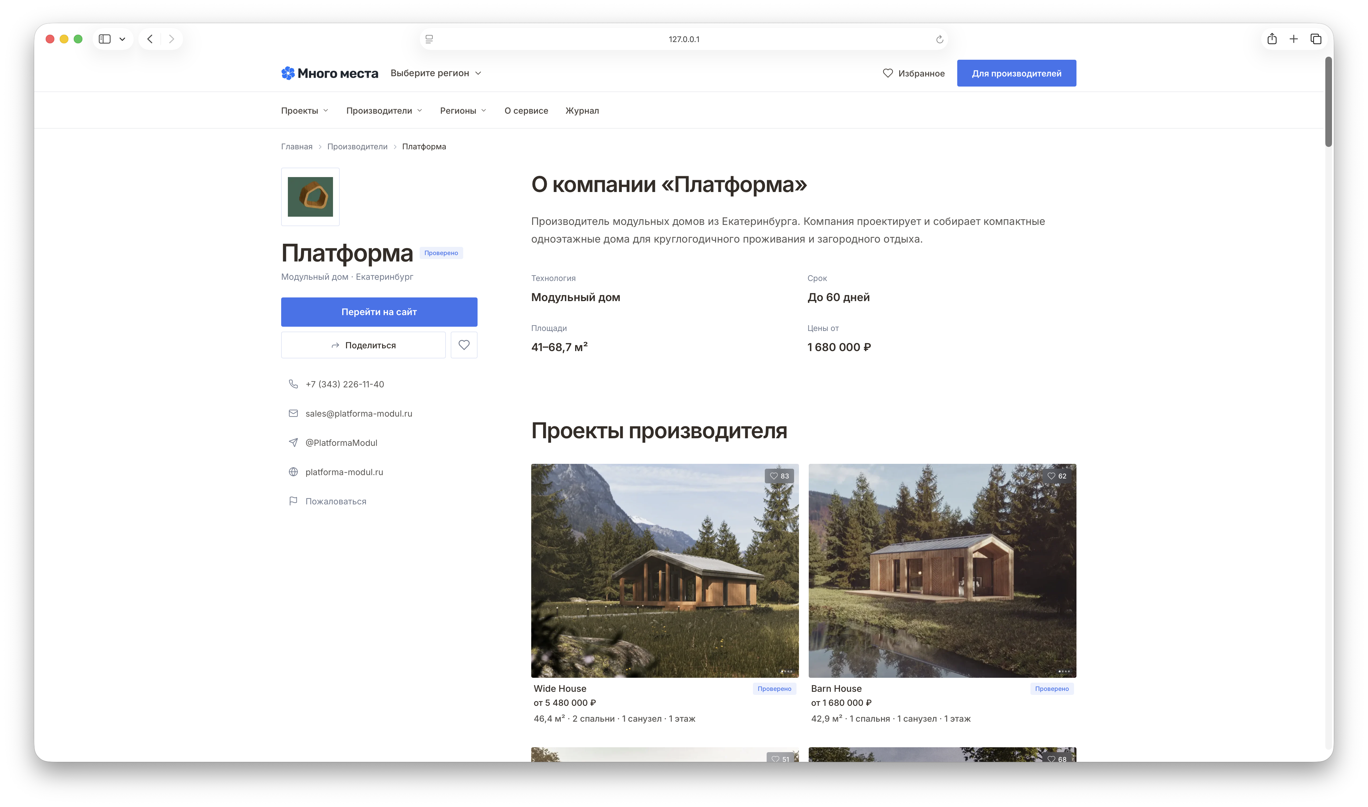The height and width of the screenshot is (807, 1368).
Task: Go back in browser history
Action: (150, 39)
